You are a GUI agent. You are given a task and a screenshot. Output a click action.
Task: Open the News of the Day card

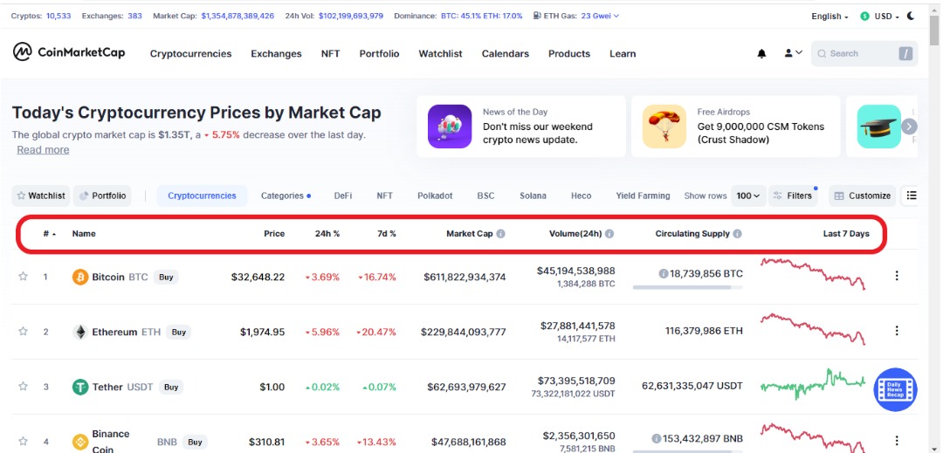click(x=520, y=127)
